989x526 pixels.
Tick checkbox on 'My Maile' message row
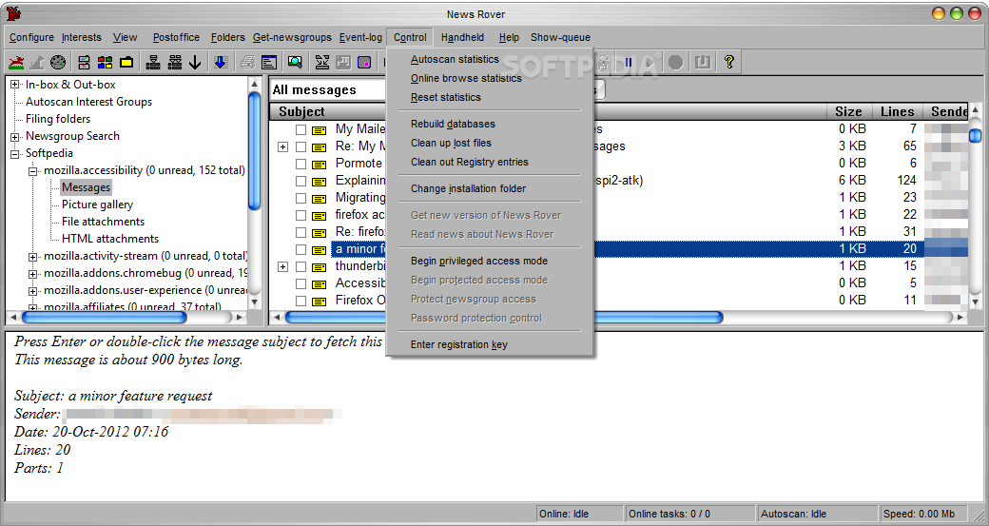301,130
